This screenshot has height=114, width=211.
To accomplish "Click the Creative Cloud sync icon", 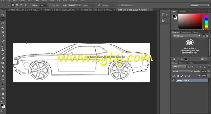I will (x=202, y=59).
